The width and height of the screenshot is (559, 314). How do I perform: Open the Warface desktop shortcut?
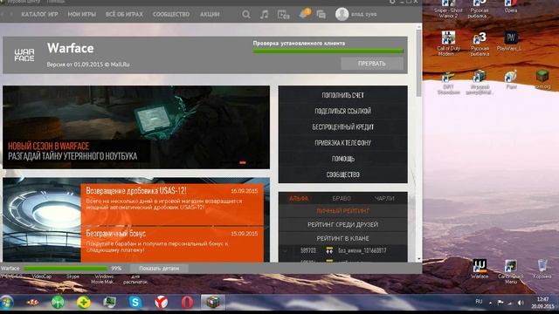click(480, 270)
